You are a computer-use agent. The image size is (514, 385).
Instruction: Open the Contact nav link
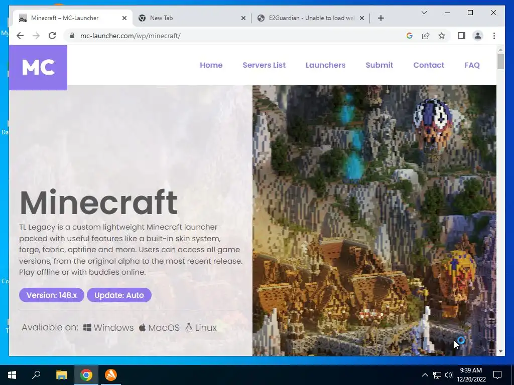(429, 65)
